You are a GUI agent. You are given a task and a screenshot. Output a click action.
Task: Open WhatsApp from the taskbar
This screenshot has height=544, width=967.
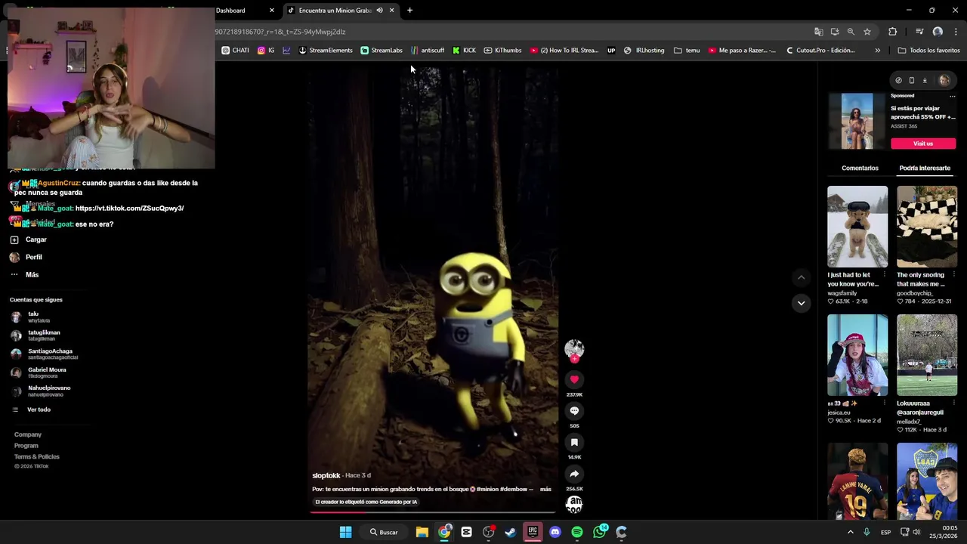[600, 532]
